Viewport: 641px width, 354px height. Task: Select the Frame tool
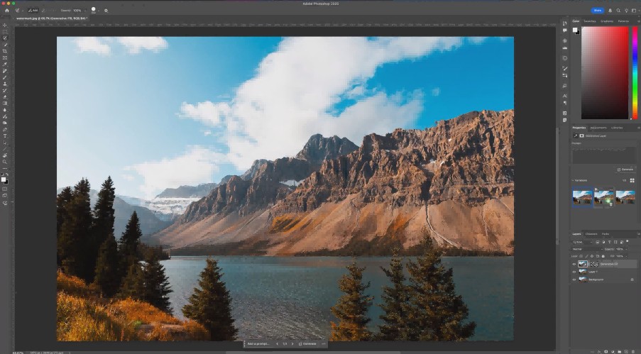pos(5,57)
